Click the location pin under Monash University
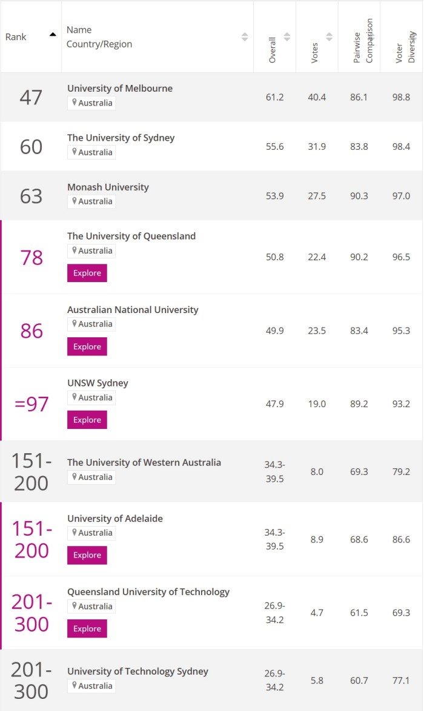 pos(75,201)
